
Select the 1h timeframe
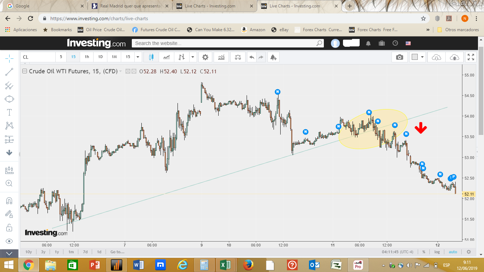(x=87, y=57)
